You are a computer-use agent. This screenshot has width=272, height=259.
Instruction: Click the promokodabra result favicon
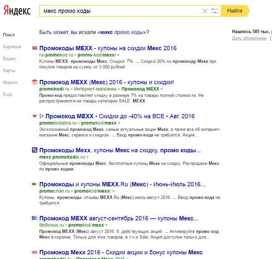point(34,116)
